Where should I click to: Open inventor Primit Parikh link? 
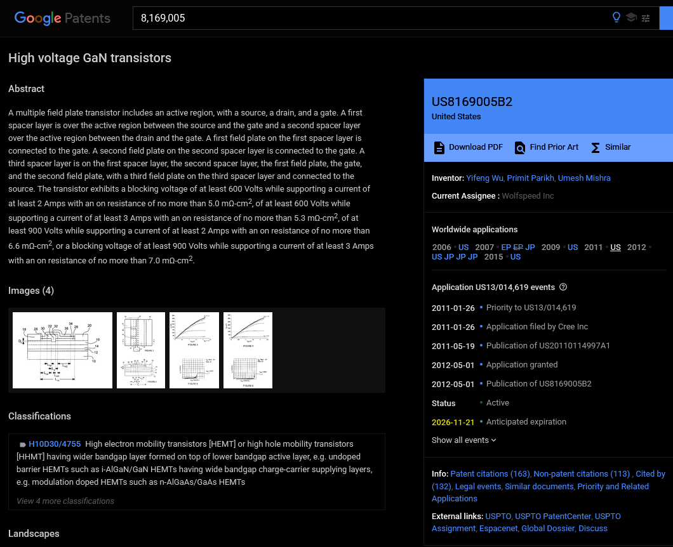(x=531, y=178)
